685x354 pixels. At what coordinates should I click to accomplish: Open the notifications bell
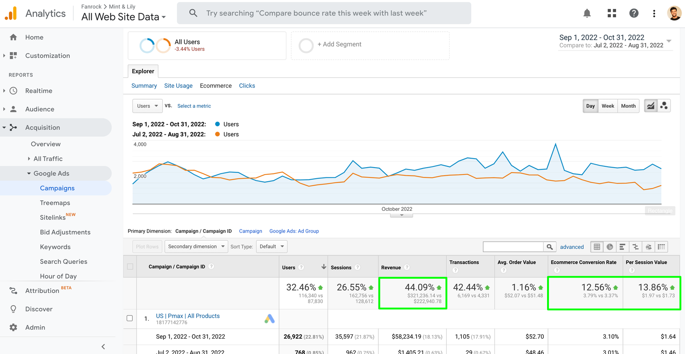(587, 13)
